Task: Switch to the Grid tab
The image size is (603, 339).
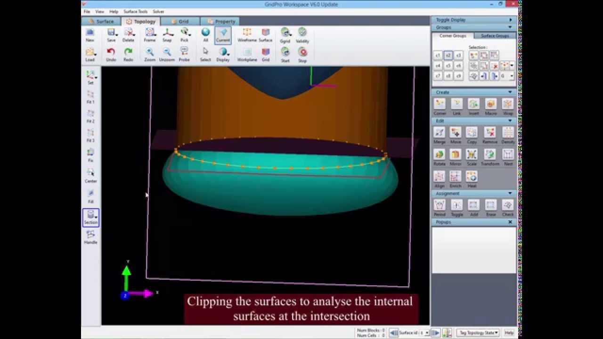Action: click(179, 21)
